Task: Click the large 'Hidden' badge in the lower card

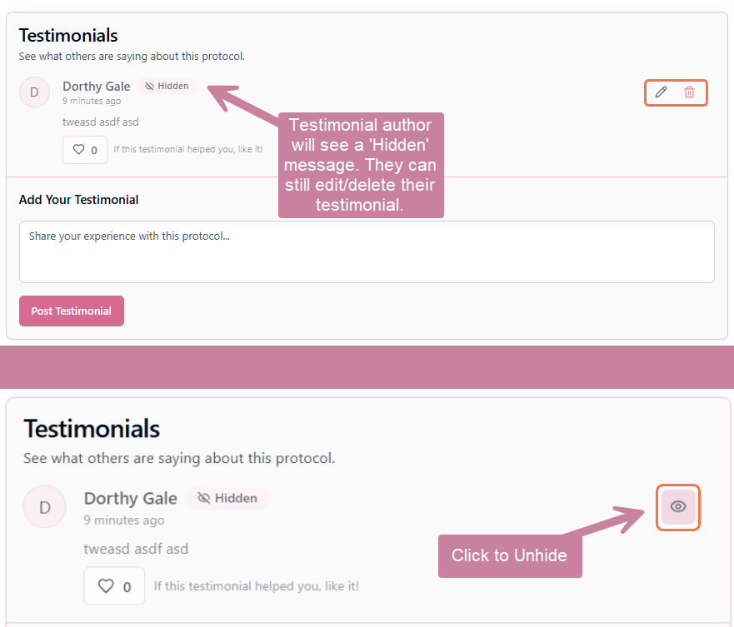Action: [x=227, y=498]
